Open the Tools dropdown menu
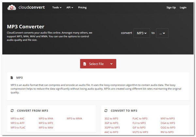This screenshot has width=196, height=137. [57, 8]
